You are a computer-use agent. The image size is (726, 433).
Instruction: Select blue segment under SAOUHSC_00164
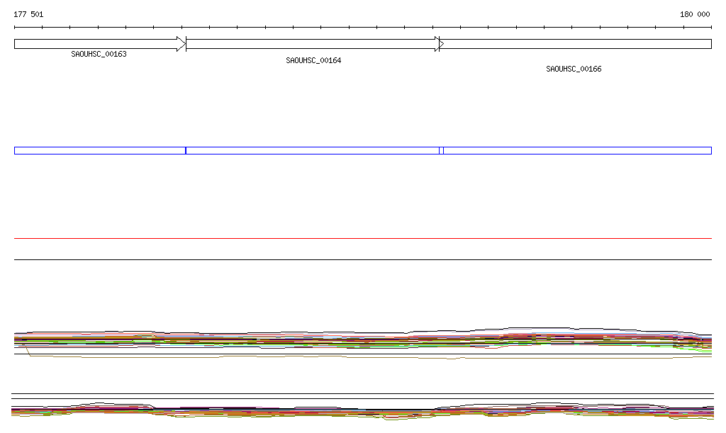click(312, 150)
